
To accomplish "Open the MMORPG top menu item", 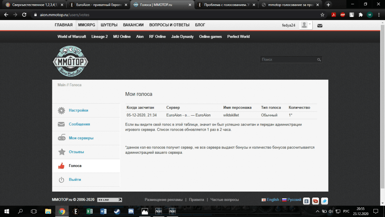I will (86, 25).
